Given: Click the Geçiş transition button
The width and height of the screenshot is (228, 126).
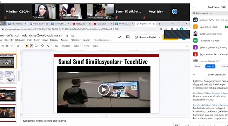Looking at the screenshot, I should tap(95, 46).
